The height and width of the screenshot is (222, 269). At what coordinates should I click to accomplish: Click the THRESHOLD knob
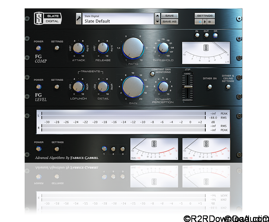pyautogui.click(x=163, y=48)
